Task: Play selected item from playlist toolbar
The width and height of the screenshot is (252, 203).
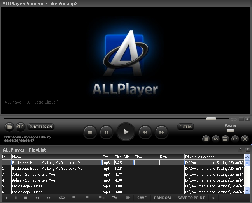Action: pyautogui.click(x=7, y=198)
